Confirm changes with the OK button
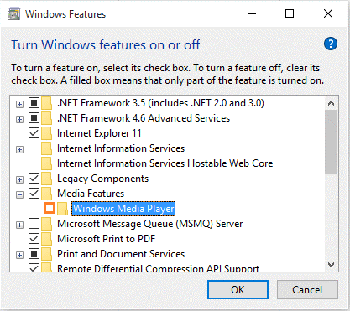This screenshot has height=311, width=350. 238,290
